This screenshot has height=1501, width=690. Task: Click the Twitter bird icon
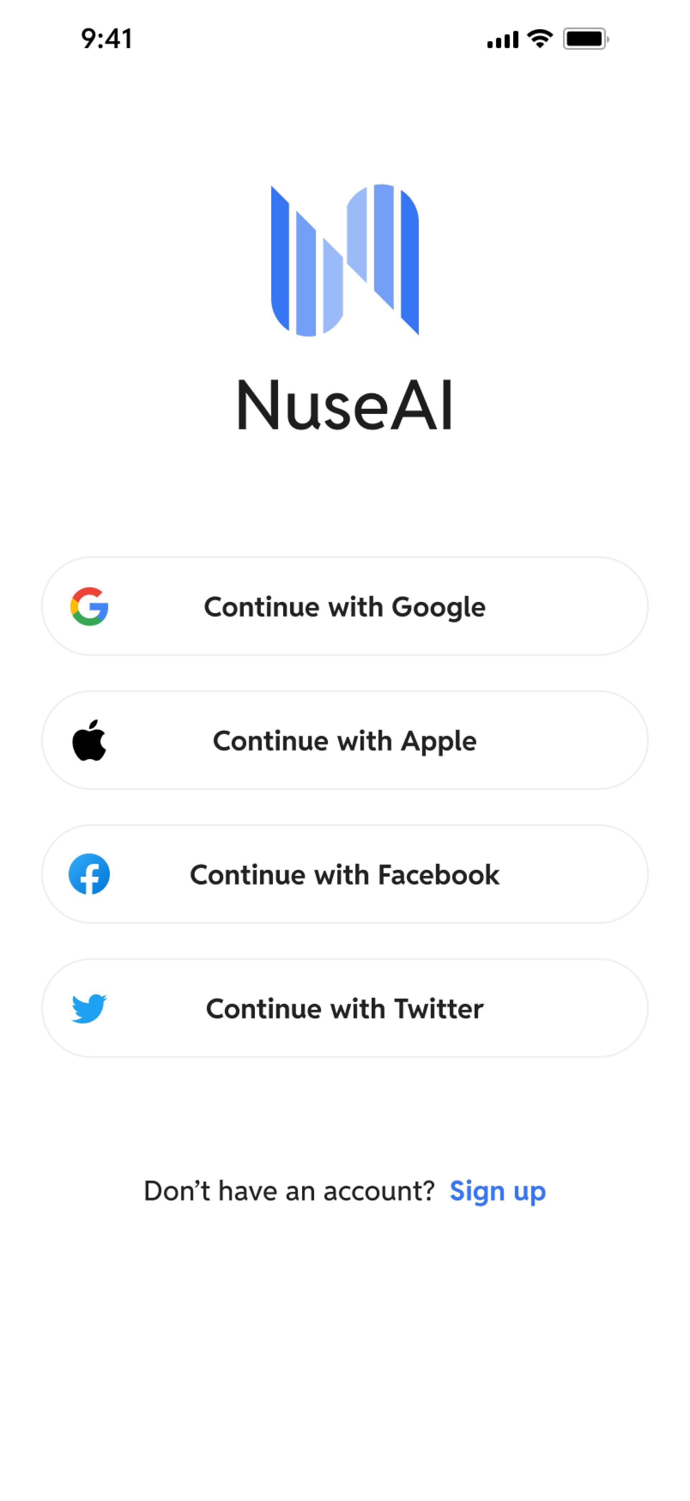pos(89,1008)
